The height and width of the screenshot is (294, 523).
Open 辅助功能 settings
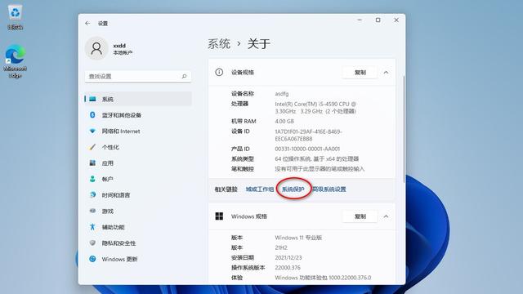[x=138, y=227]
